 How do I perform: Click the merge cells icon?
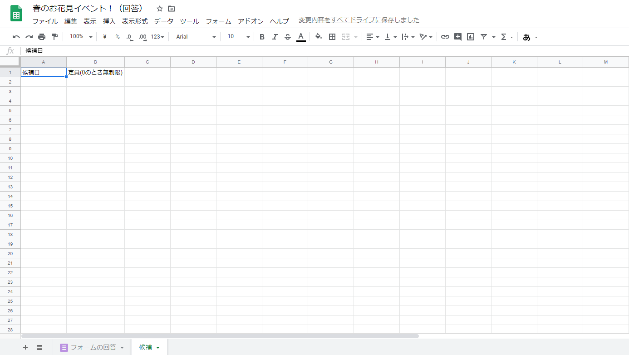coord(346,37)
